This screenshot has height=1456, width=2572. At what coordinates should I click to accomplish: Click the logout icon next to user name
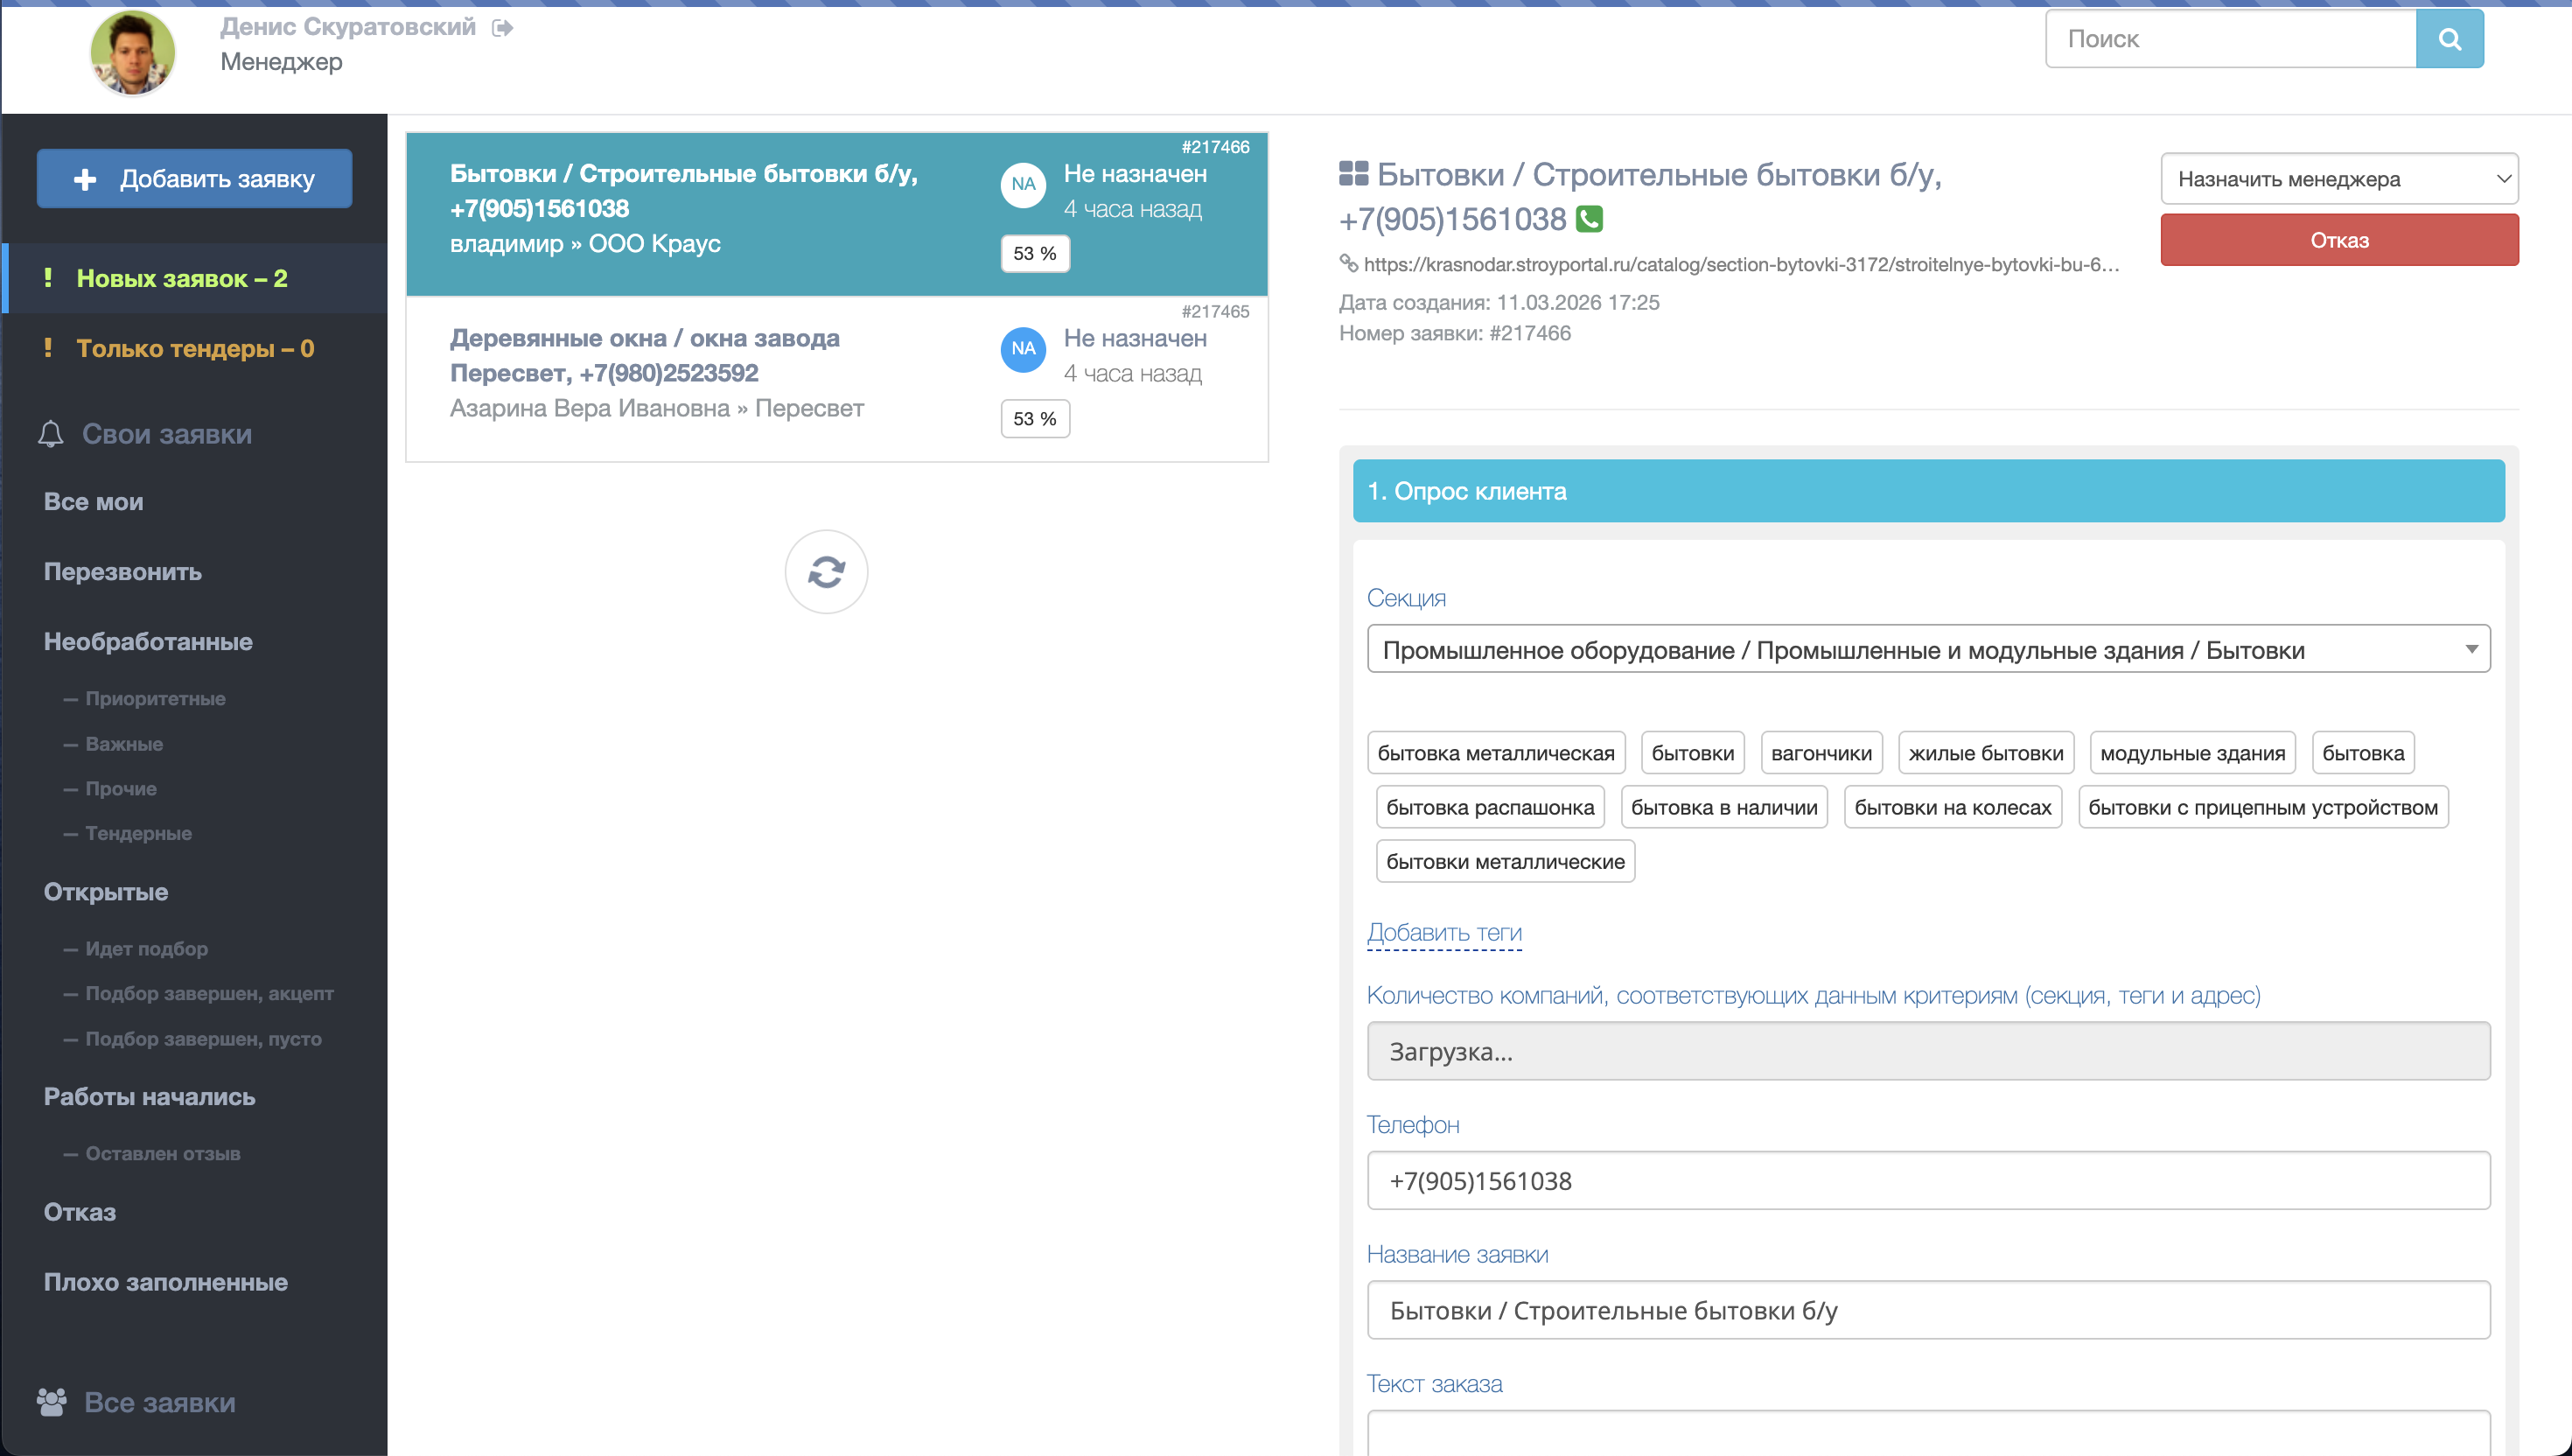pos(503,28)
